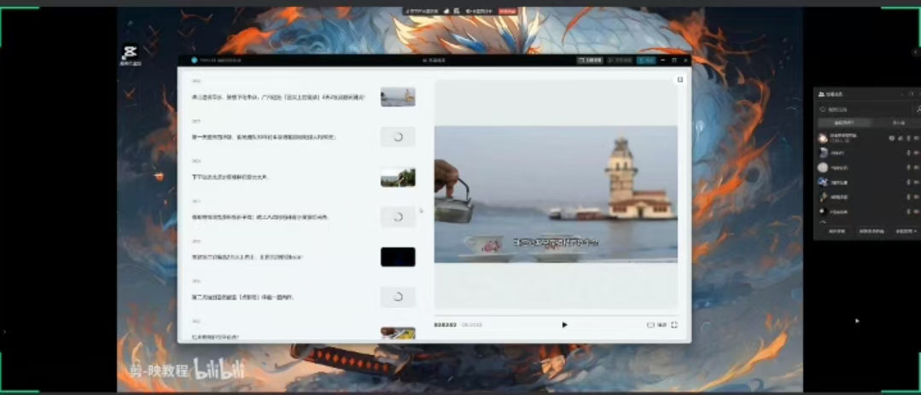
Task: Click the blue export button in title bar
Action: [x=646, y=61]
